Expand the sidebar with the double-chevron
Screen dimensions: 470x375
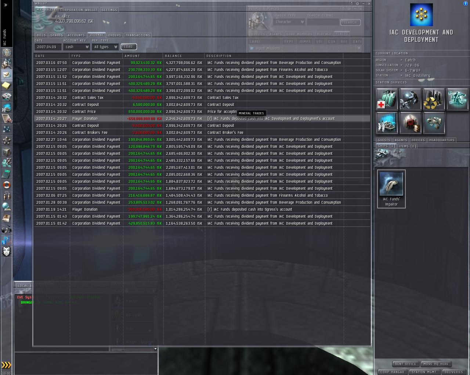(6, 5)
